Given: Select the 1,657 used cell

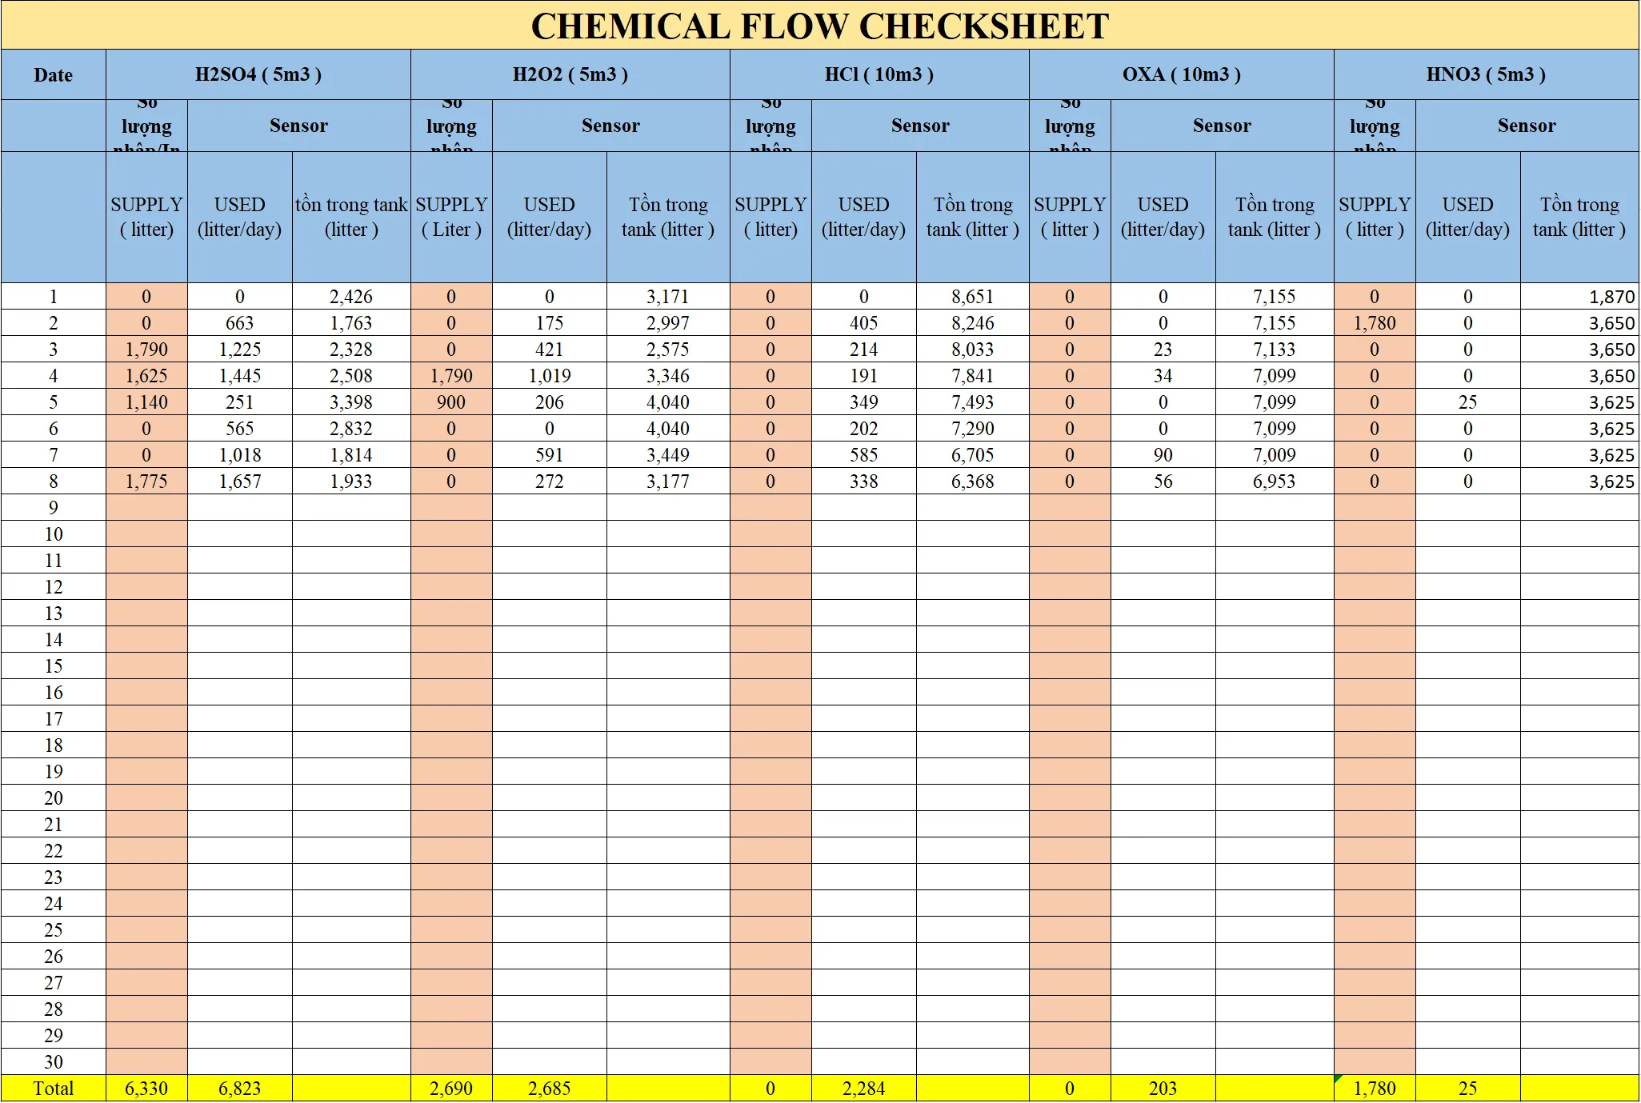Looking at the screenshot, I should point(240,482).
